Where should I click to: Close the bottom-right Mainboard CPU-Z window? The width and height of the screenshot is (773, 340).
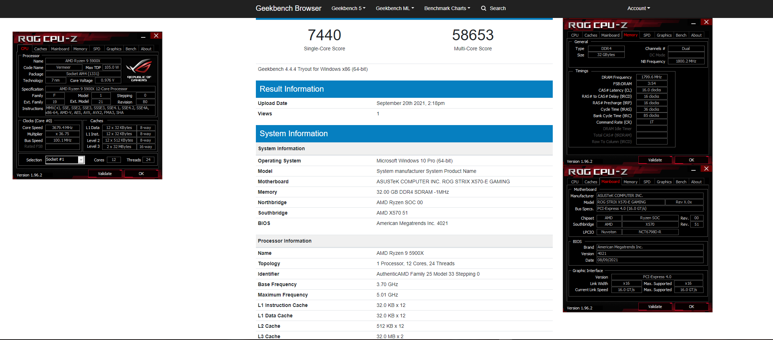[x=706, y=169]
